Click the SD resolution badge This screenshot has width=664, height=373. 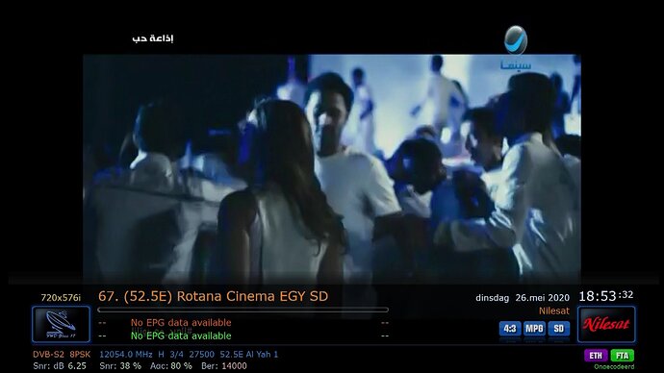coord(559,329)
